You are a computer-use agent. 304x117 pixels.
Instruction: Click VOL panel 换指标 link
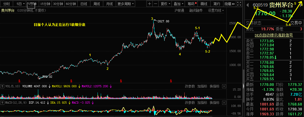pyautogui.click(x=214, y=86)
